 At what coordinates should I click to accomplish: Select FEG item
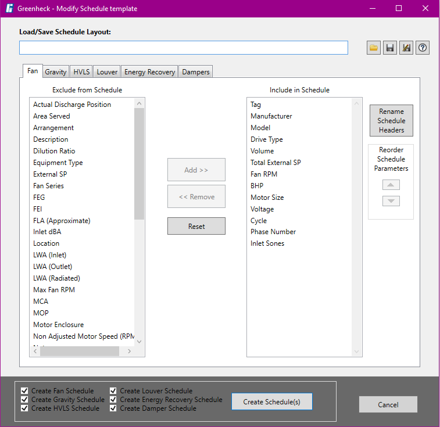[39, 197]
